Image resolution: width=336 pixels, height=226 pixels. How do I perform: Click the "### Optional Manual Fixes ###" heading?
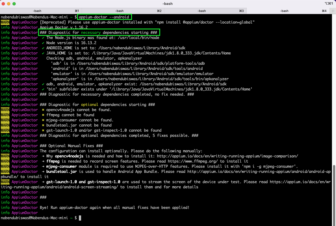pos(71,146)
